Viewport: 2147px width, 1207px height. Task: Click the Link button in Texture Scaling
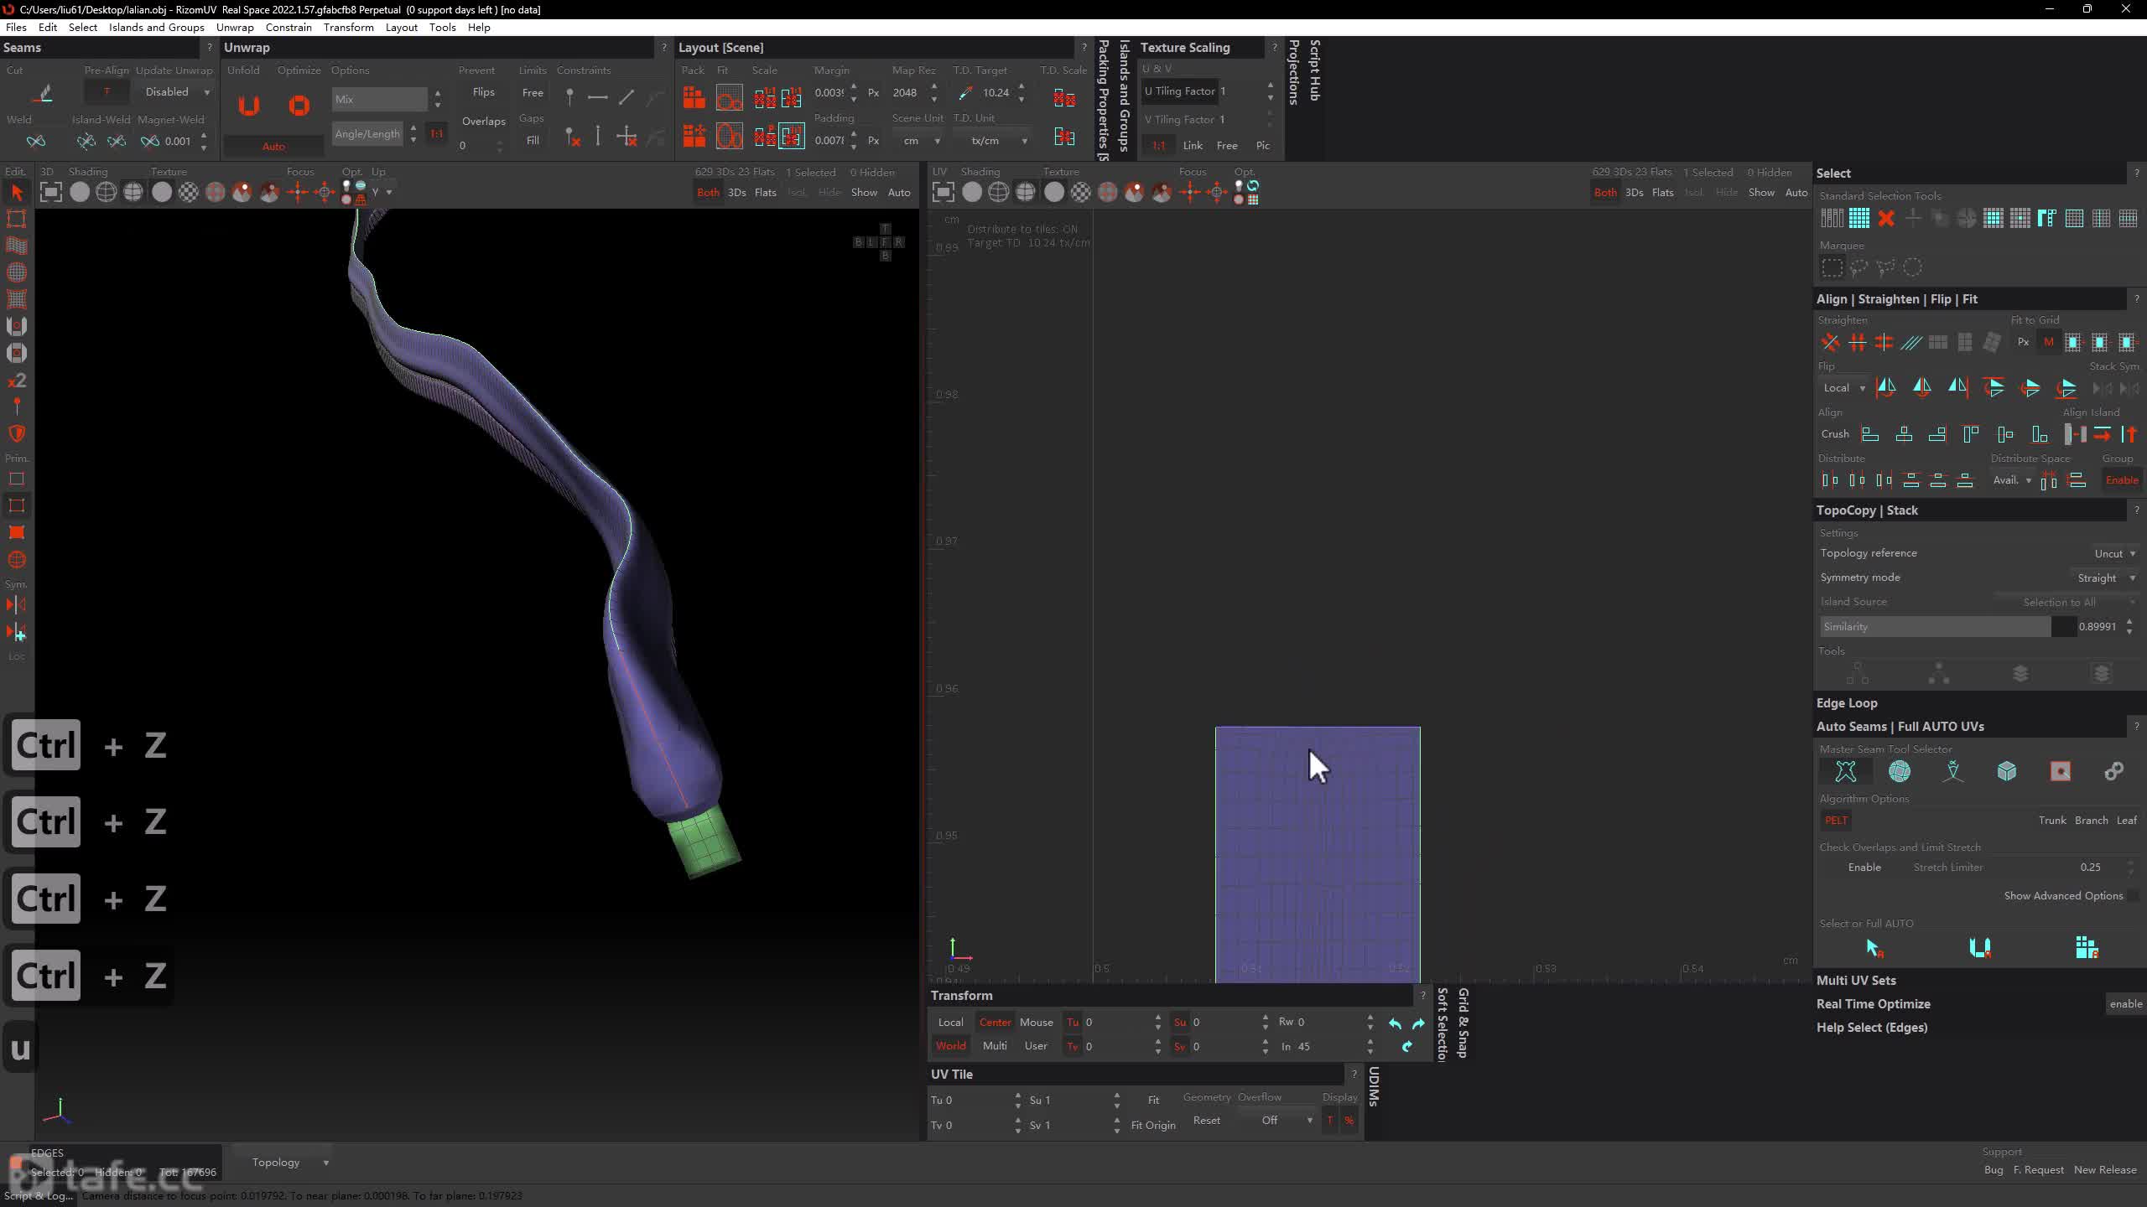1193,146
